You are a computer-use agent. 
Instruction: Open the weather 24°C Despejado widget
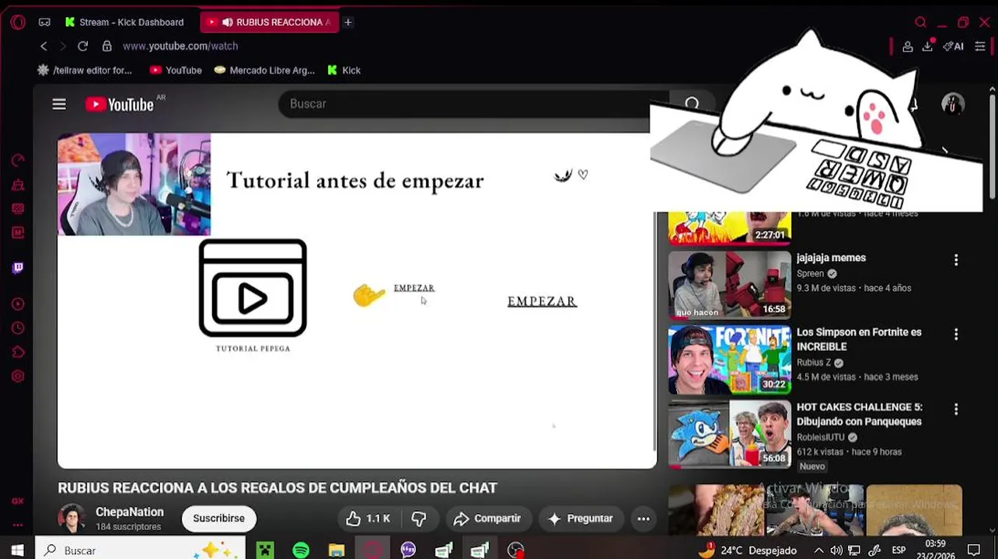click(748, 550)
